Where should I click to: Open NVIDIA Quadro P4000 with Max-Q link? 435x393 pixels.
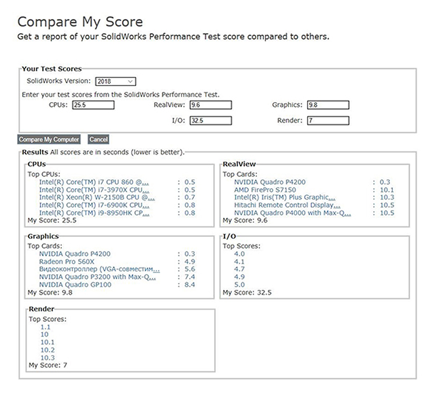click(292, 213)
